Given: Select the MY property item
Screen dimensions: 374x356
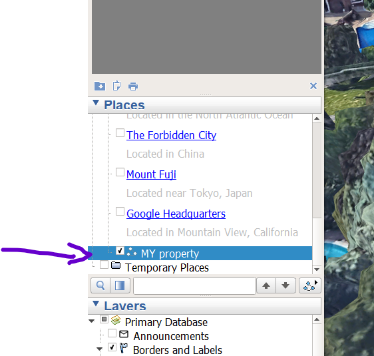Looking at the screenshot, I should click(x=200, y=254).
